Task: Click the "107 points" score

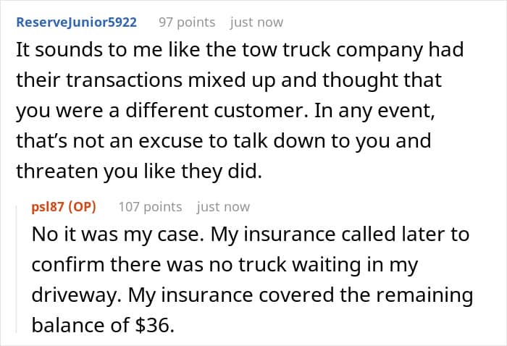Action: 150,206
